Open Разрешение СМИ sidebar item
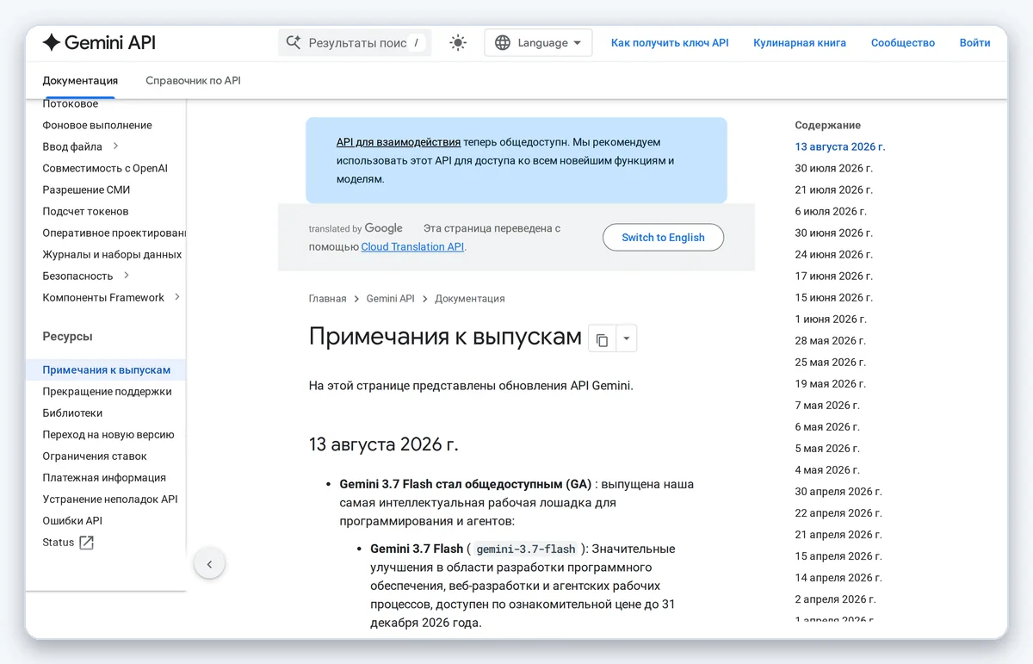Image resolution: width=1033 pixels, height=664 pixels. (x=86, y=189)
